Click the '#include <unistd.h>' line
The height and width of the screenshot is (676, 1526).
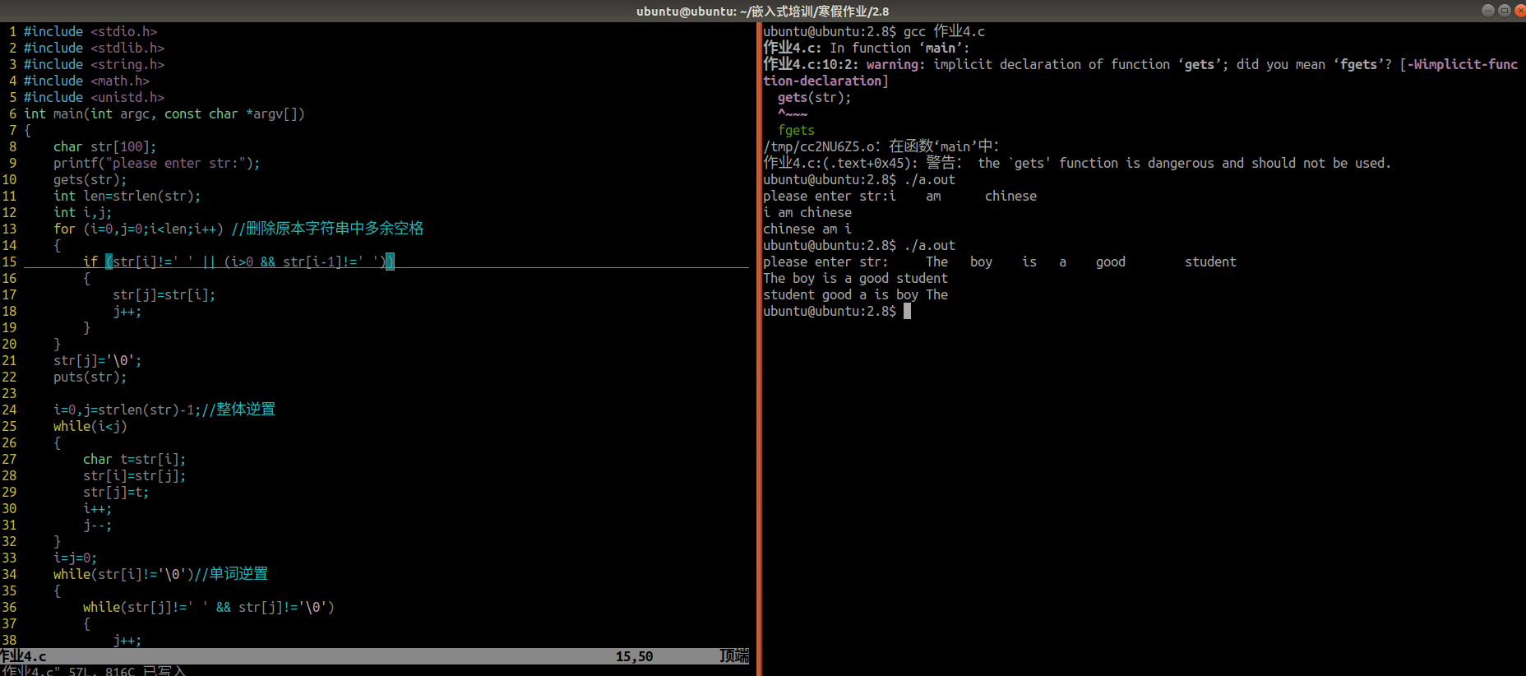pyautogui.click(x=94, y=97)
